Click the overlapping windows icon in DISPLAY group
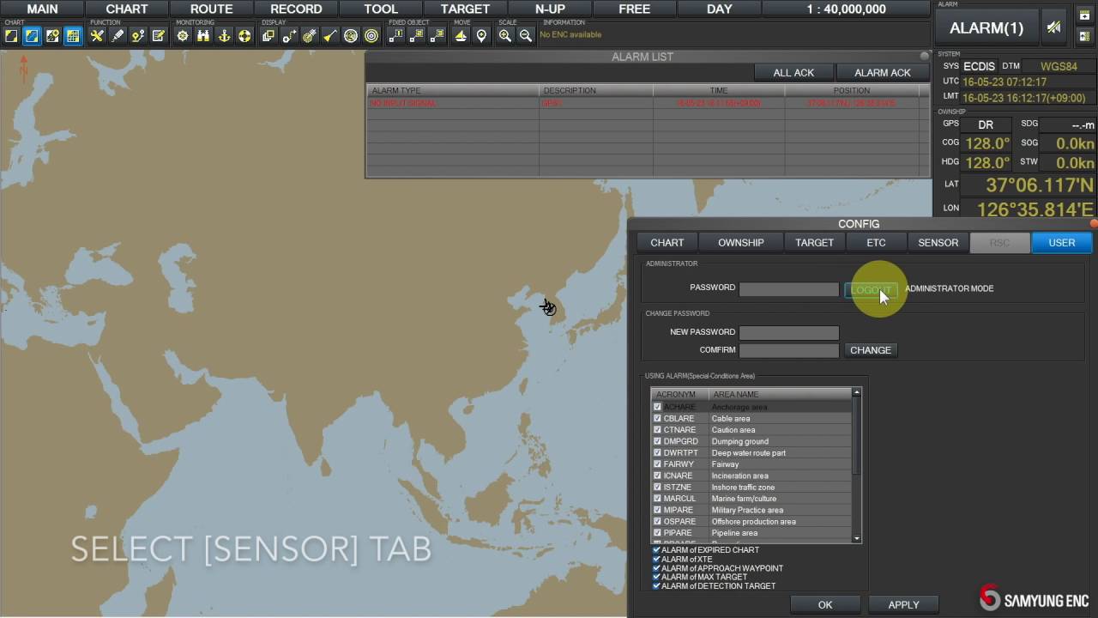The width and height of the screenshot is (1098, 618). coord(268,36)
